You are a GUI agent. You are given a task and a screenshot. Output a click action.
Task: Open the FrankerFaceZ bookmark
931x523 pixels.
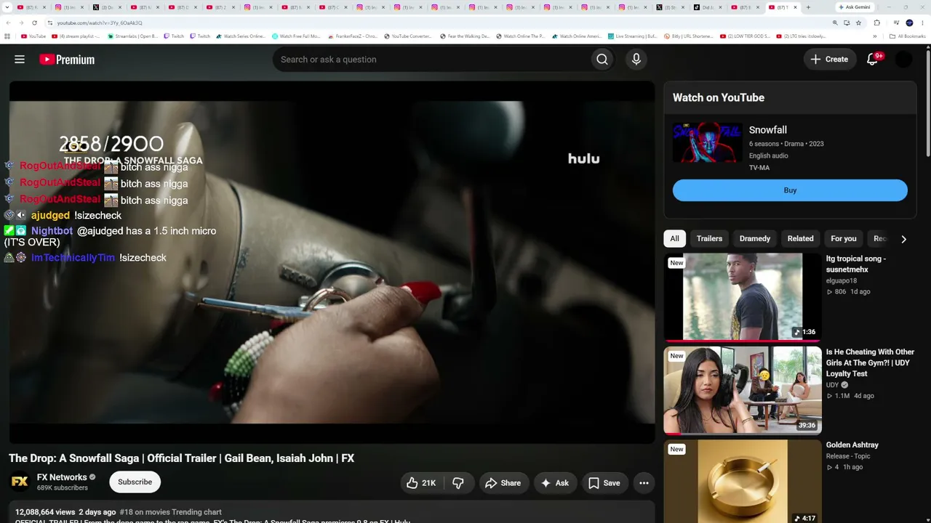[353, 36]
